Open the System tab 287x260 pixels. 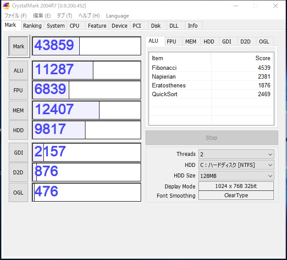click(x=56, y=26)
